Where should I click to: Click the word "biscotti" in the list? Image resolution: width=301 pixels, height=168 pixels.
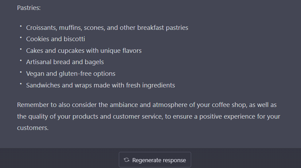click(x=74, y=39)
